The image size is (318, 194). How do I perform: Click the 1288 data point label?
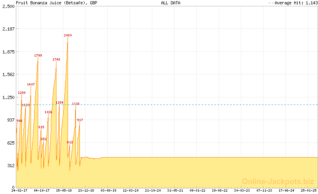tap(22, 93)
